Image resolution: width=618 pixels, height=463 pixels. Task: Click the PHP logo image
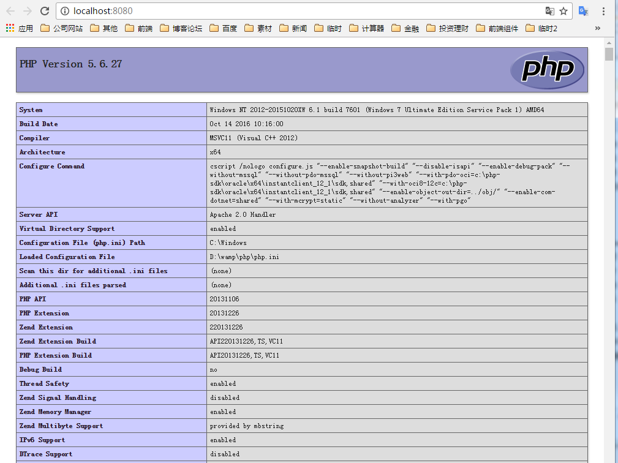tap(547, 70)
